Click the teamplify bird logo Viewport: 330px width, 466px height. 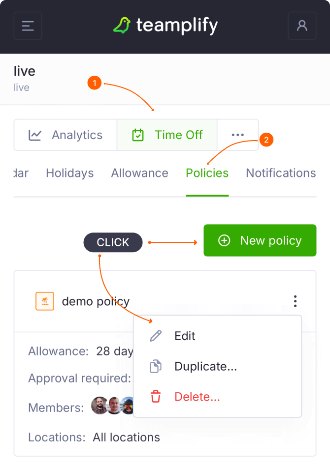(x=122, y=26)
